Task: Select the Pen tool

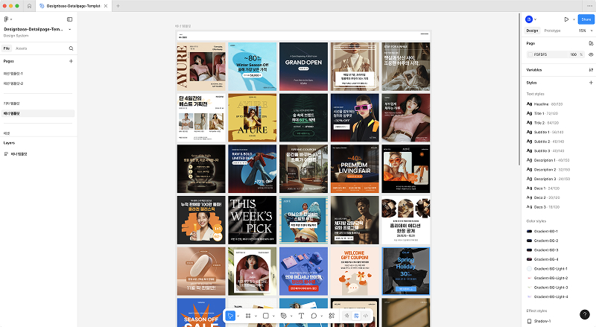Action: pyautogui.click(x=284, y=316)
